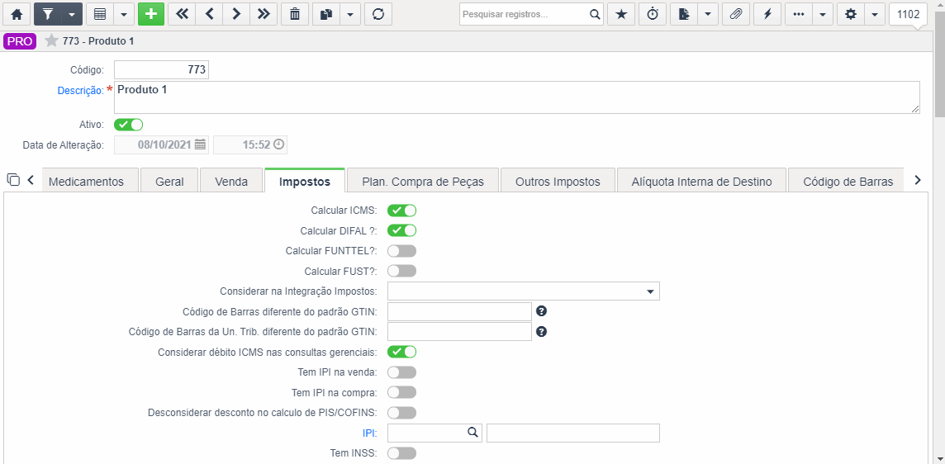
Task: Open export document icon
Action: tap(683, 14)
